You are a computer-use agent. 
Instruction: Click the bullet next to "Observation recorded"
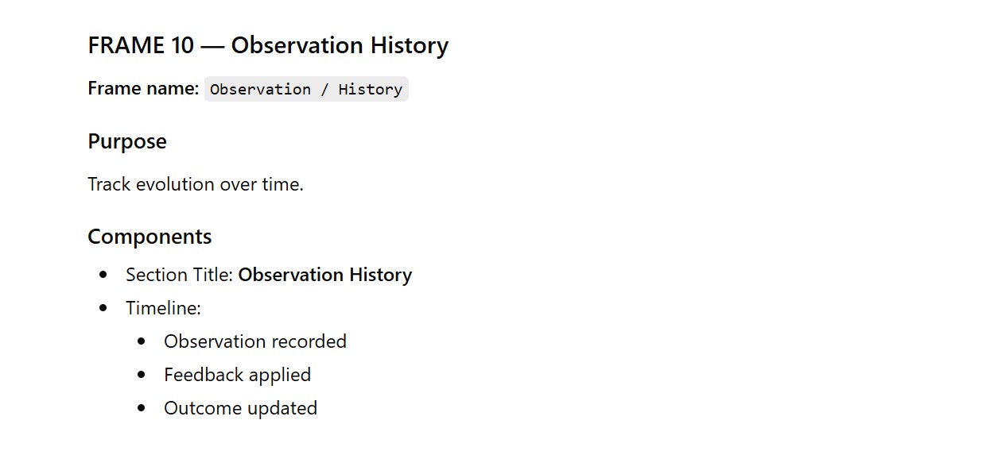pyautogui.click(x=142, y=341)
